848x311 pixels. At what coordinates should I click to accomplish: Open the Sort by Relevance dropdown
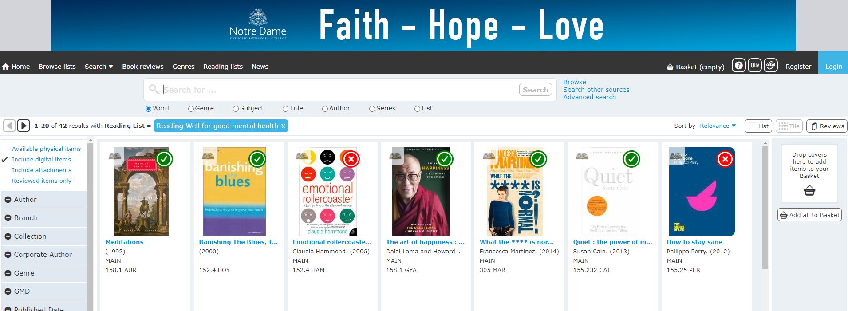click(718, 126)
